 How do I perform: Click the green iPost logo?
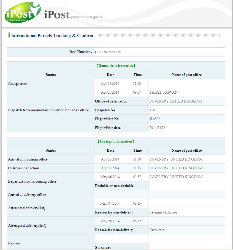[22, 13]
